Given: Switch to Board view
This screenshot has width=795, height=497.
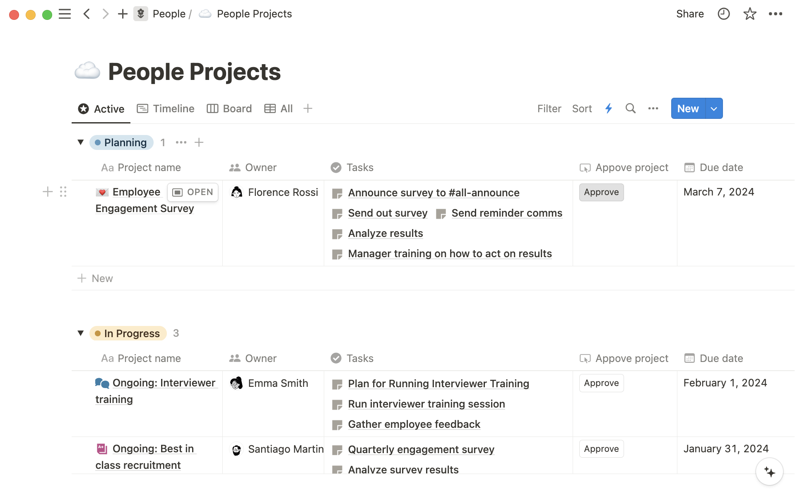Looking at the screenshot, I should [x=229, y=108].
